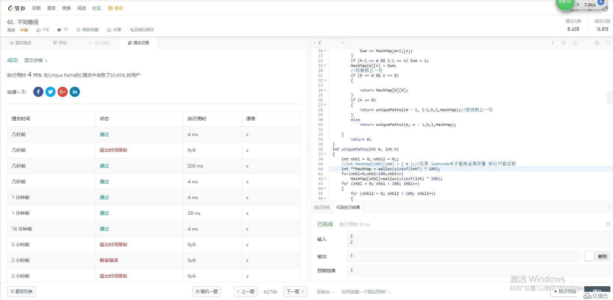Reset code with the restore icon
The width and height of the screenshot is (613, 300).
point(575,43)
